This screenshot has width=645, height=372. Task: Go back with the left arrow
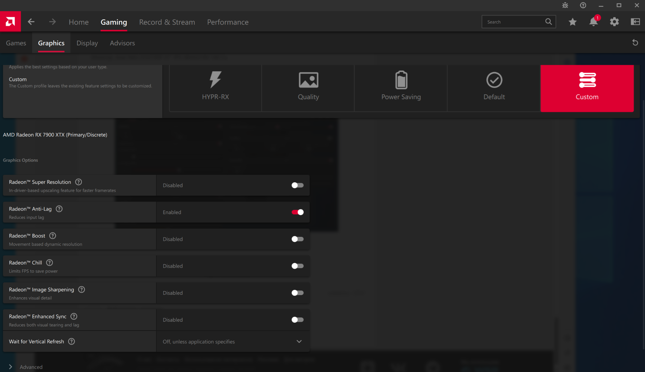tap(31, 22)
